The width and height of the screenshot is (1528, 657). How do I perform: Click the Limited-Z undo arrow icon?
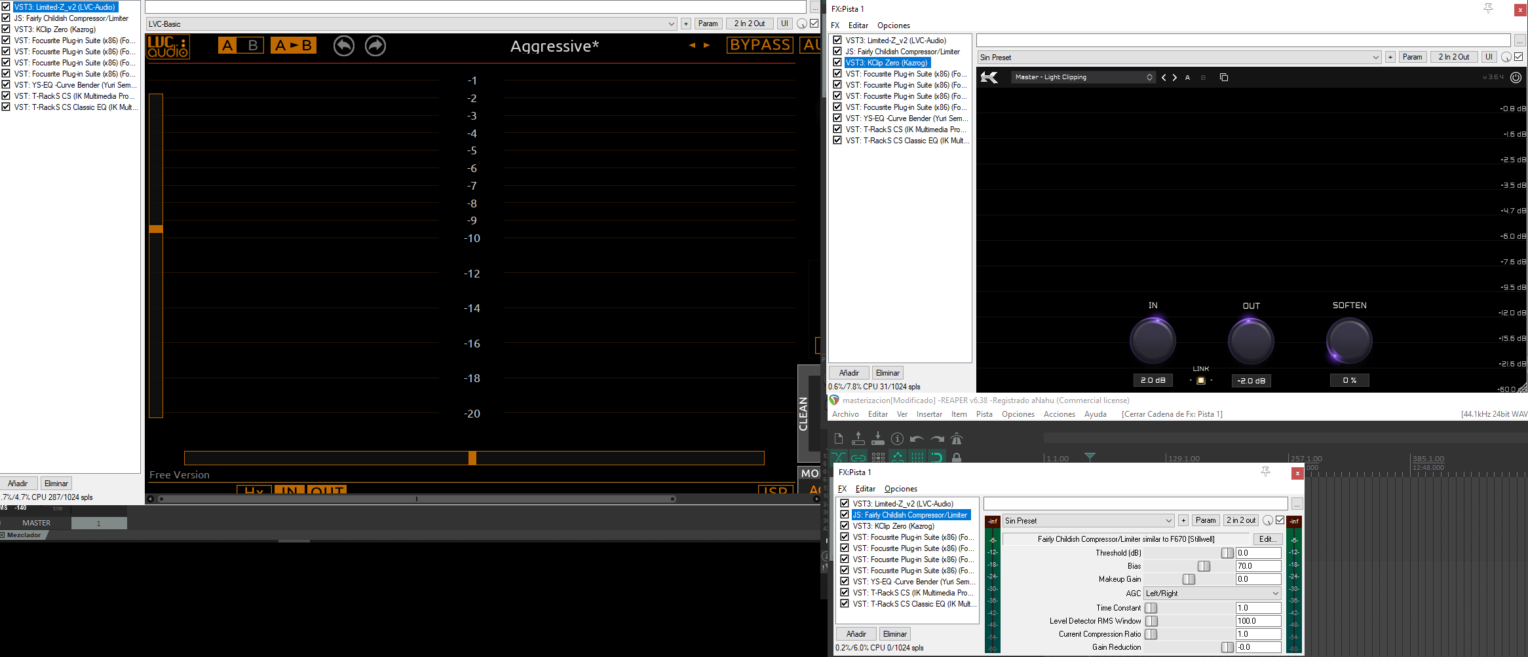344,46
